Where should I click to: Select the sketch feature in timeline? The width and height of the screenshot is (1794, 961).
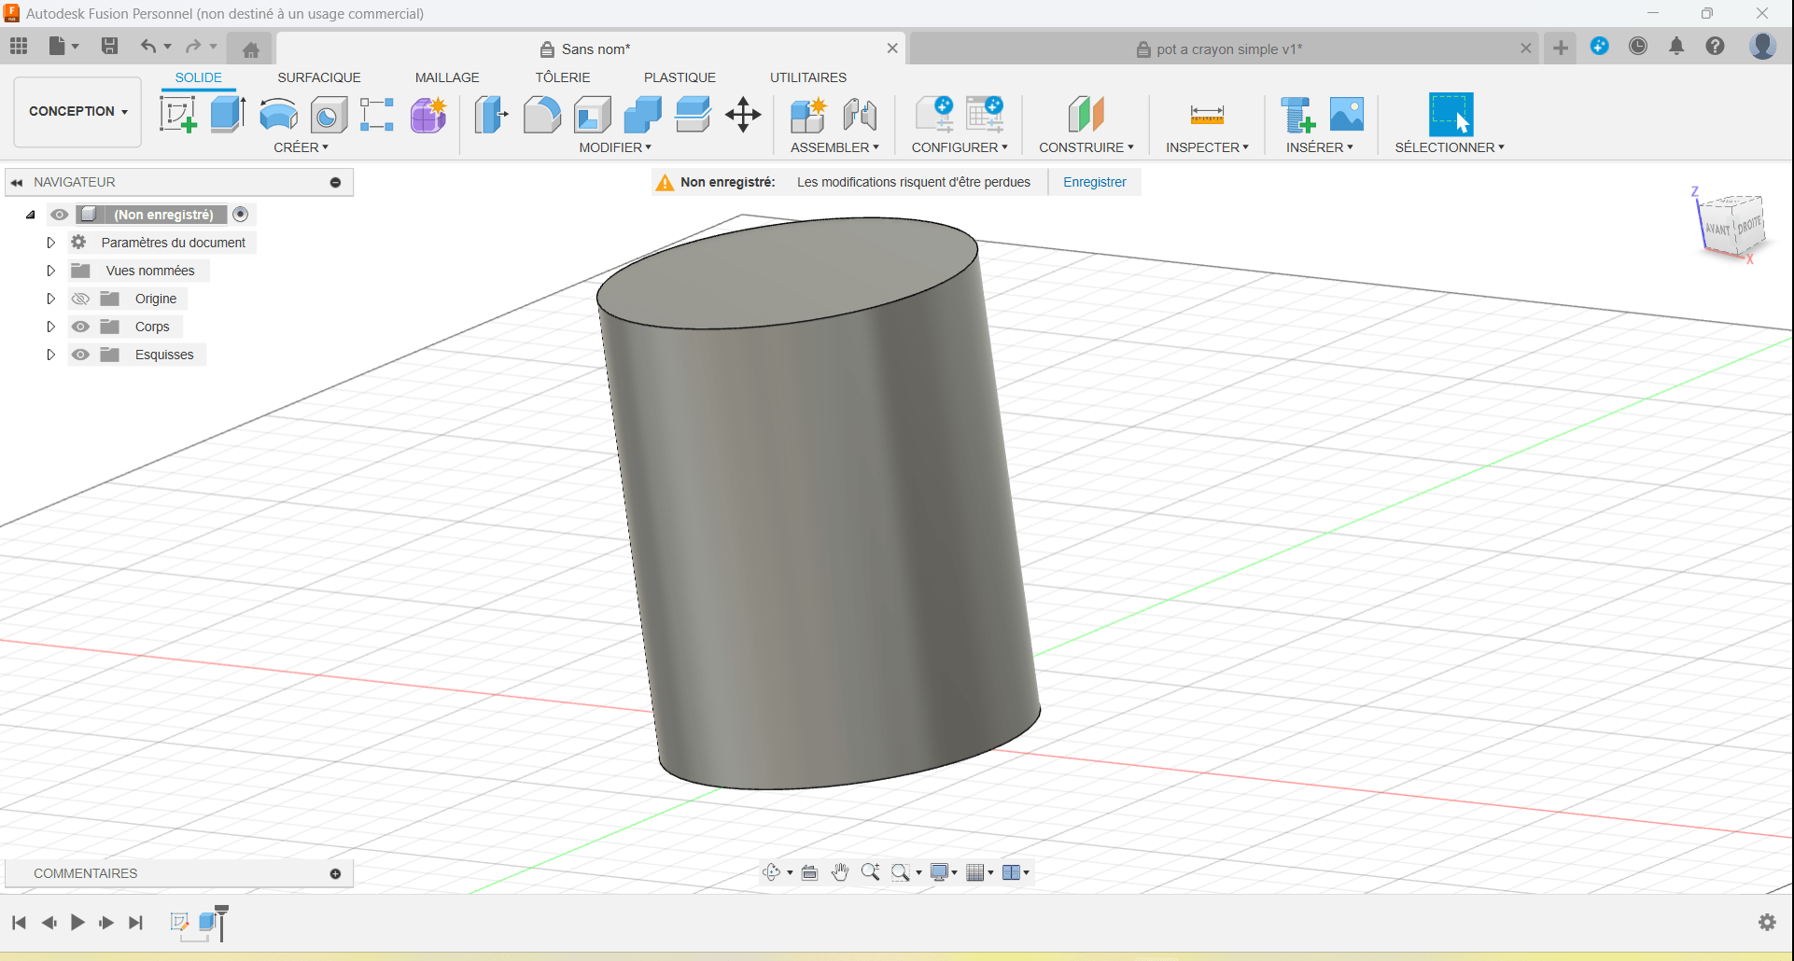[179, 922]
